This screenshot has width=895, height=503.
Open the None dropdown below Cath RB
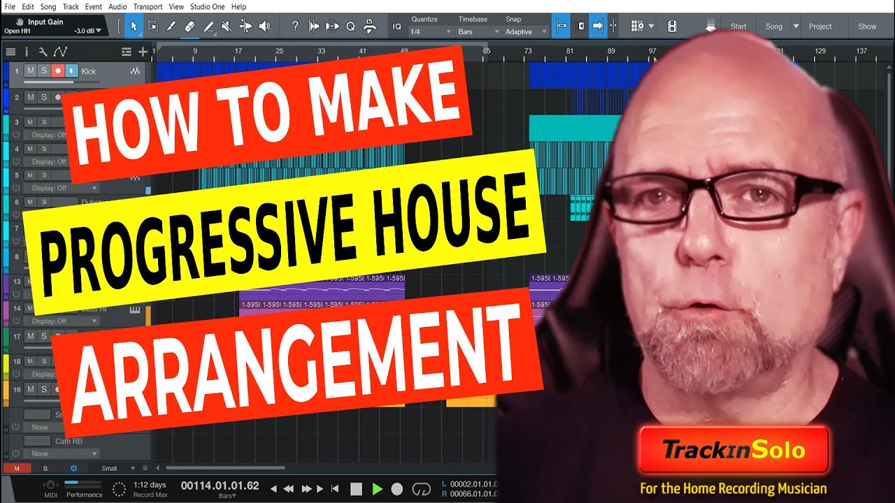click(63, 453)
